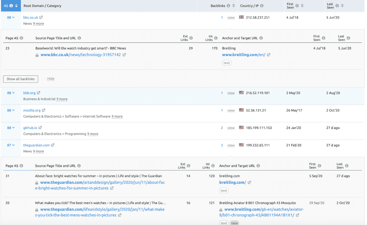Click the info icon beside the AS header
367x225 pixels.
click(11, 6)
